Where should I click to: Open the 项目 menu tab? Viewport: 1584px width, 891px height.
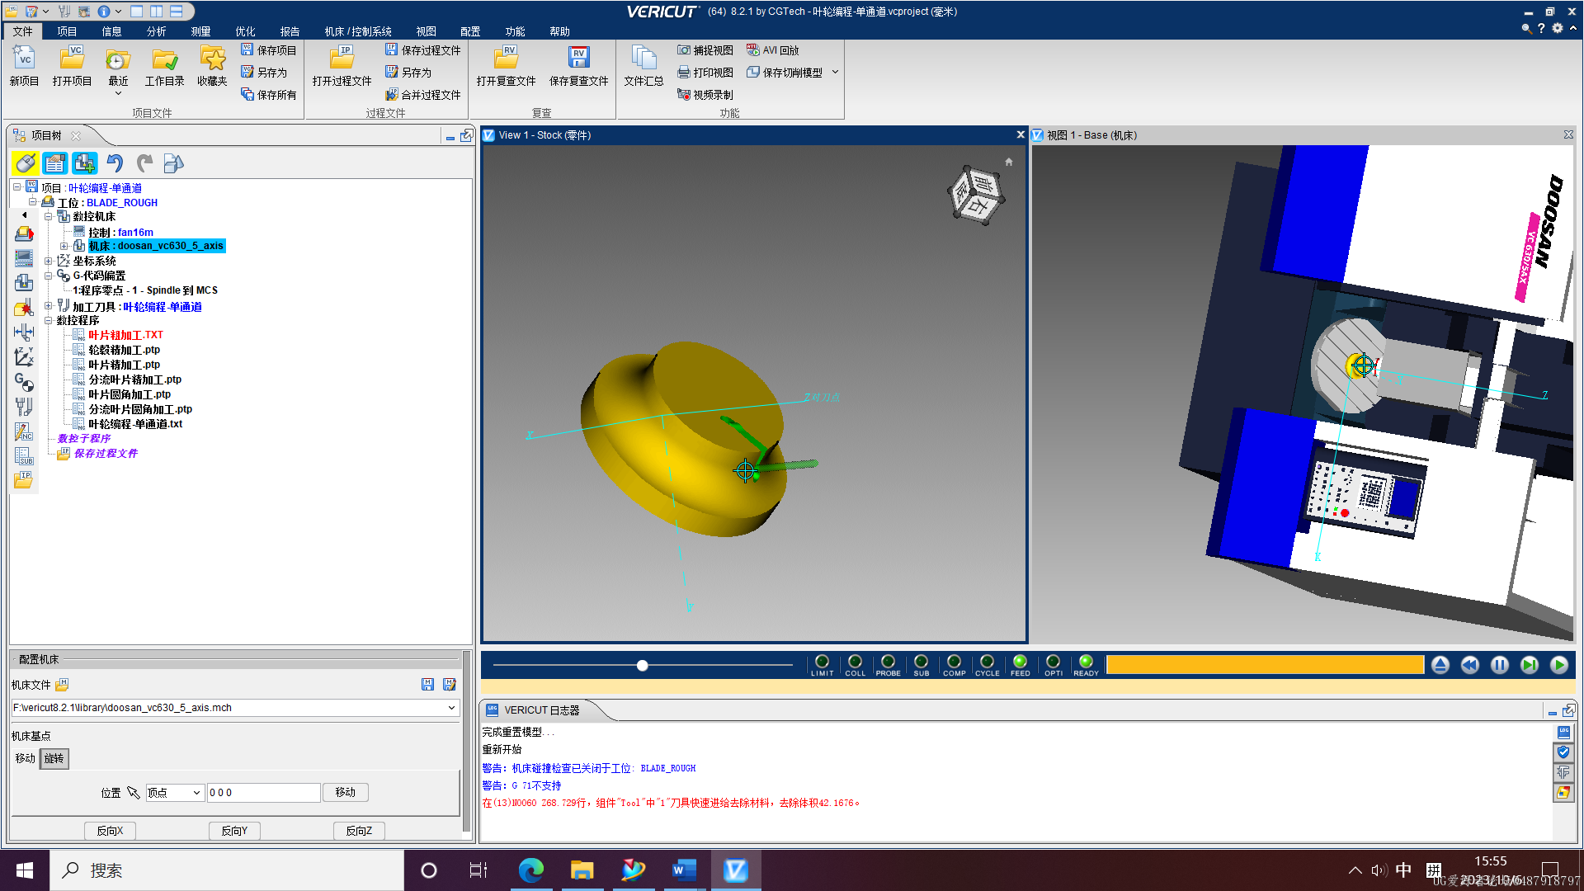pos(67,31)
